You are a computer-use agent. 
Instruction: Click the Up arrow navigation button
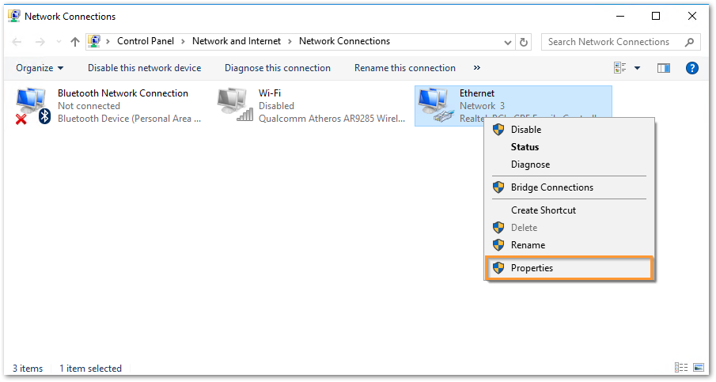74,42
